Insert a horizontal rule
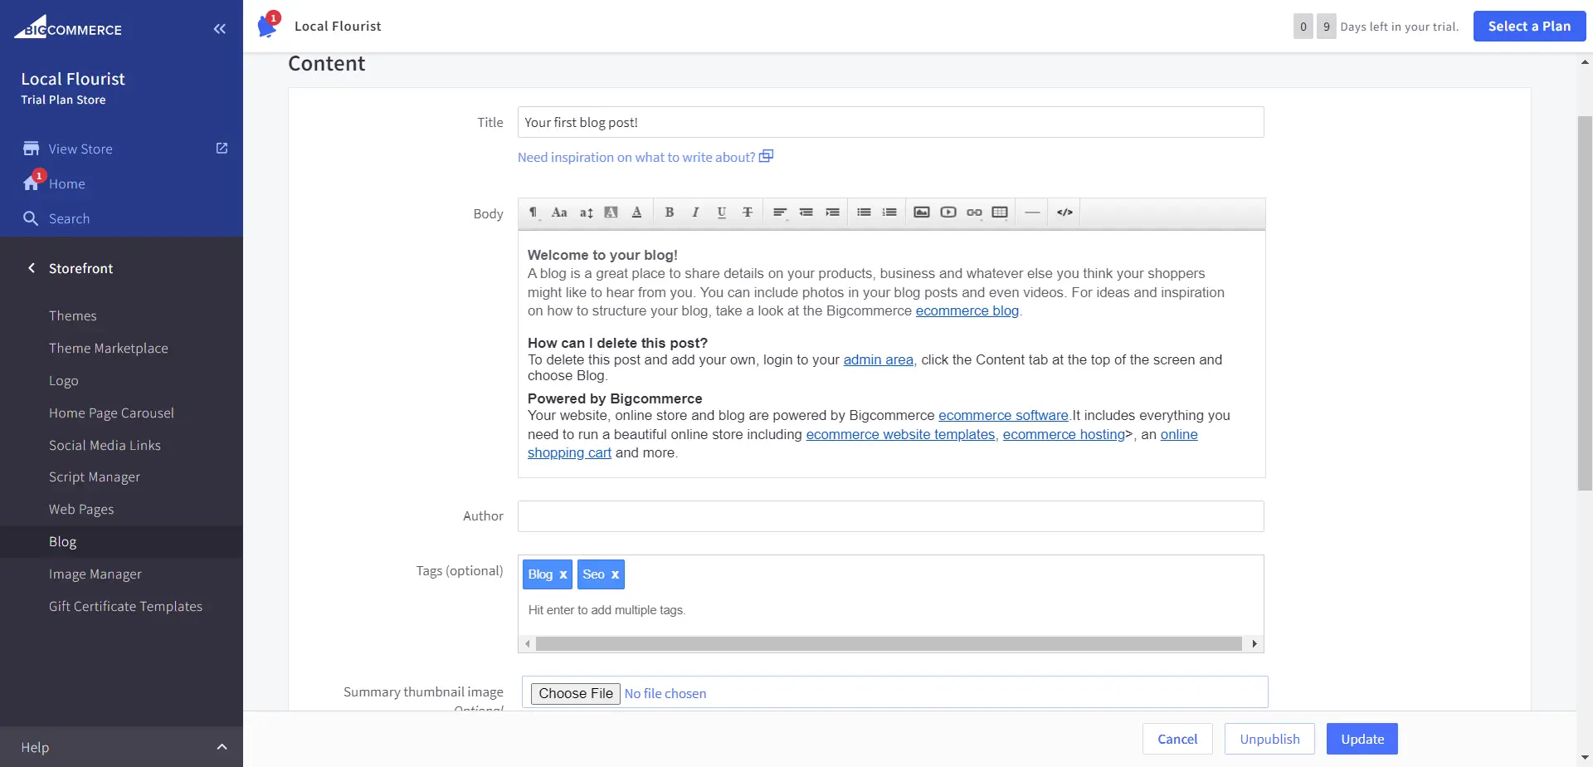Viewport: 1593px width, 767px height. (x=1032, y=213)
